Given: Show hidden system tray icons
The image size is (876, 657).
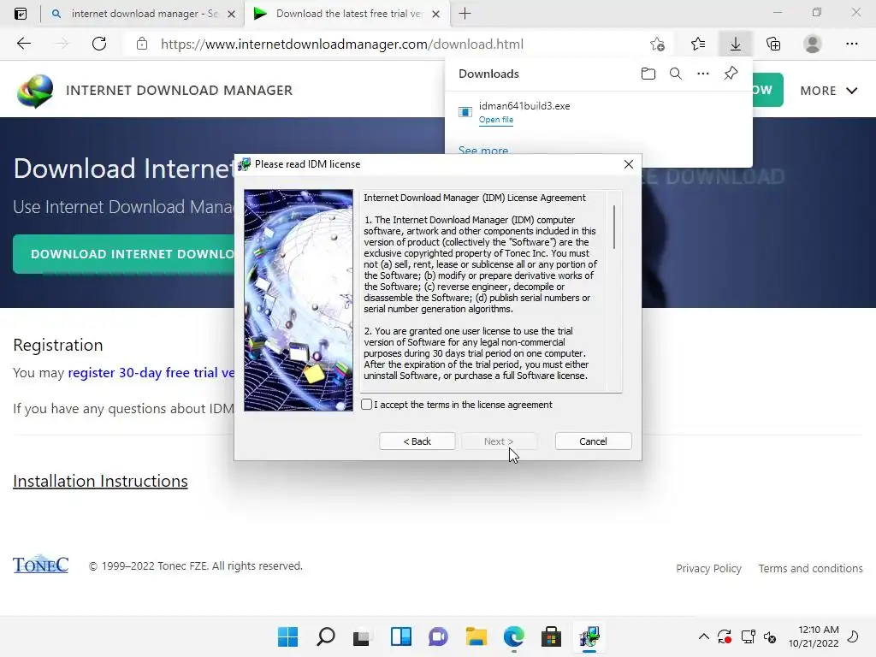Looking at the screenshot, I should click(704, 636).
